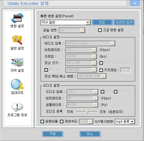Viewport: 144px width, 141px height.
Task: Enable the 재생속도 checkbox
Action: tap(62, 121)
